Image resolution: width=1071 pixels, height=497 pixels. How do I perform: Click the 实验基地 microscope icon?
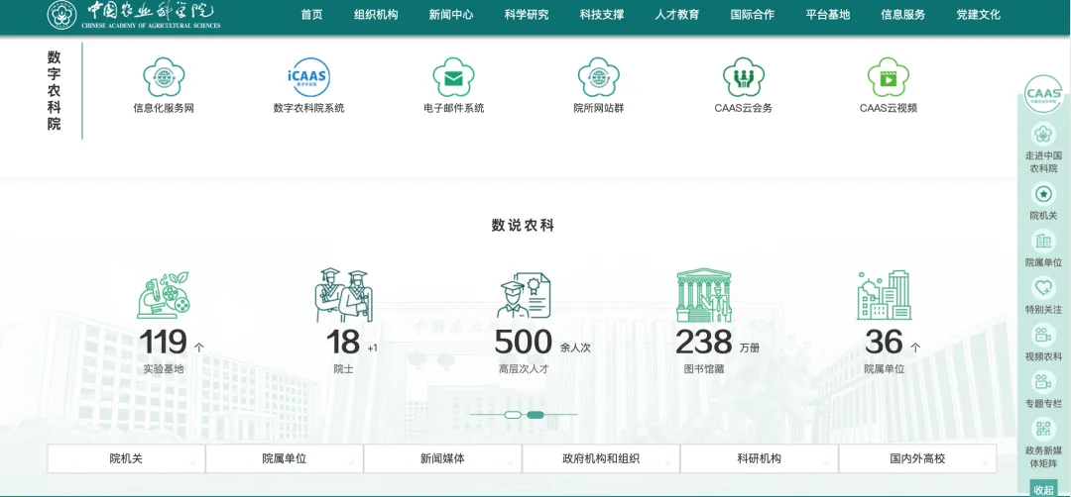coord(164,295)
